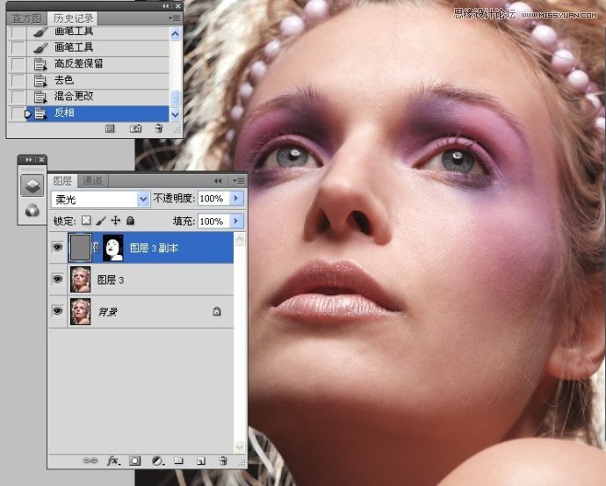Screen dimensions: 606x486
Task: Set history brush source box for 高反差保留
Action: tap(17, 64)
